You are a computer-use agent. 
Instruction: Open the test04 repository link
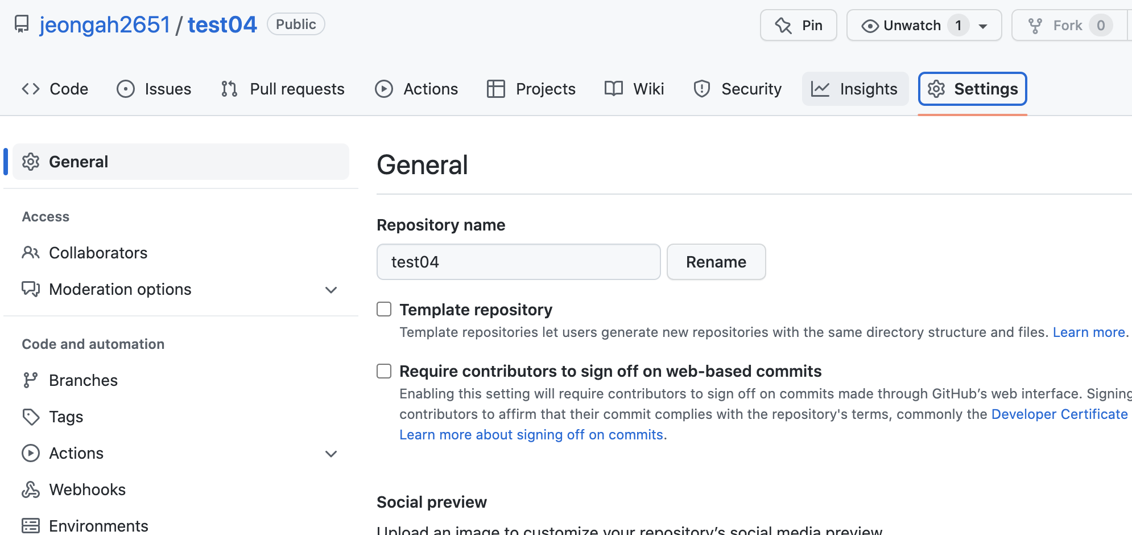222,24
